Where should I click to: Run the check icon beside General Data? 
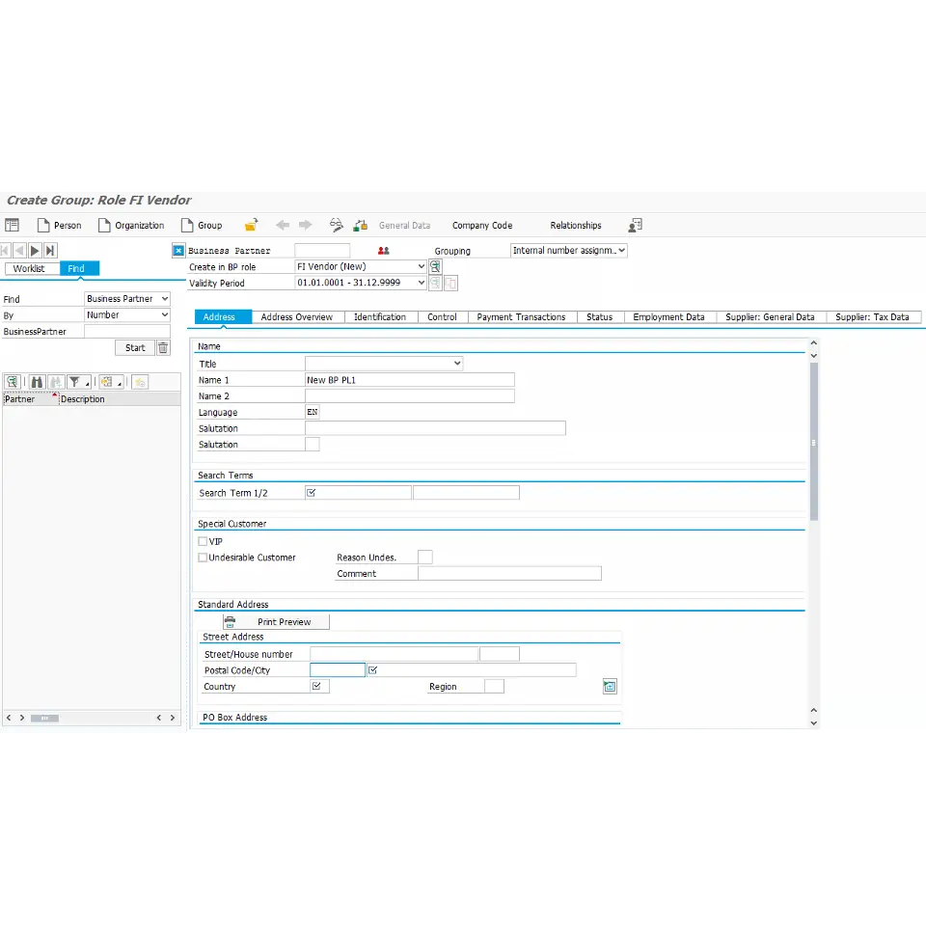pyautogui.click(x=360, y=225)
